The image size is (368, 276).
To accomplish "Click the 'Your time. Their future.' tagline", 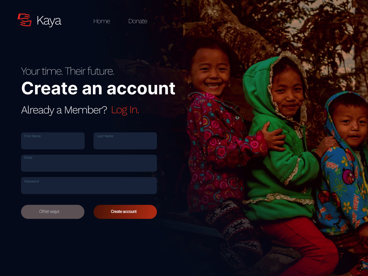I will (68, 71).
